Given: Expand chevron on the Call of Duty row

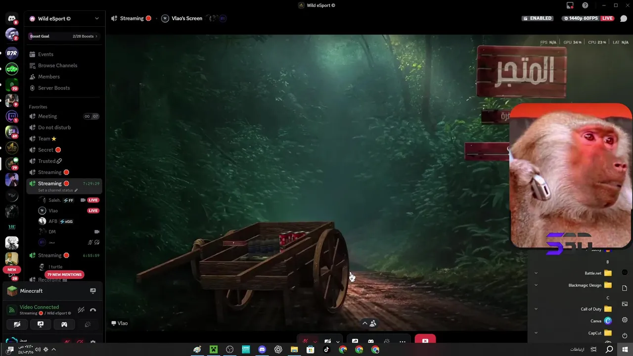Looking at the screenshot, I should (x=536, y=309).
